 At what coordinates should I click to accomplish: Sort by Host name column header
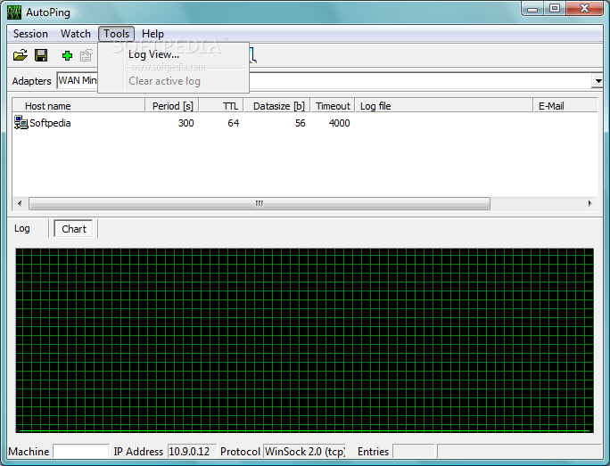coord(78,106)
